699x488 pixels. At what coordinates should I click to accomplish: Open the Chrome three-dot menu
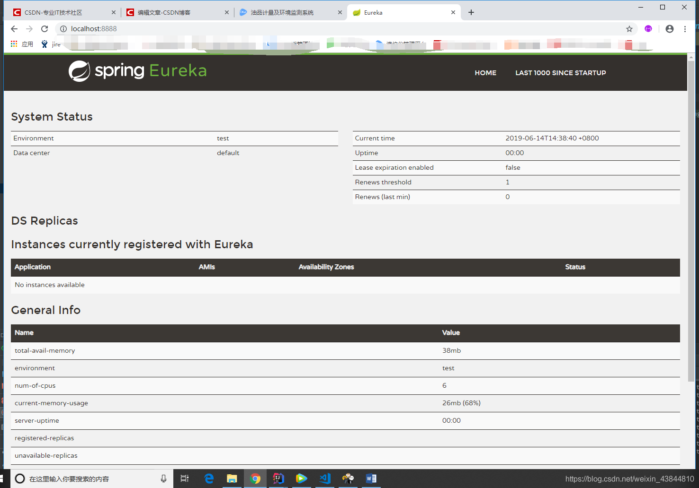685,29
